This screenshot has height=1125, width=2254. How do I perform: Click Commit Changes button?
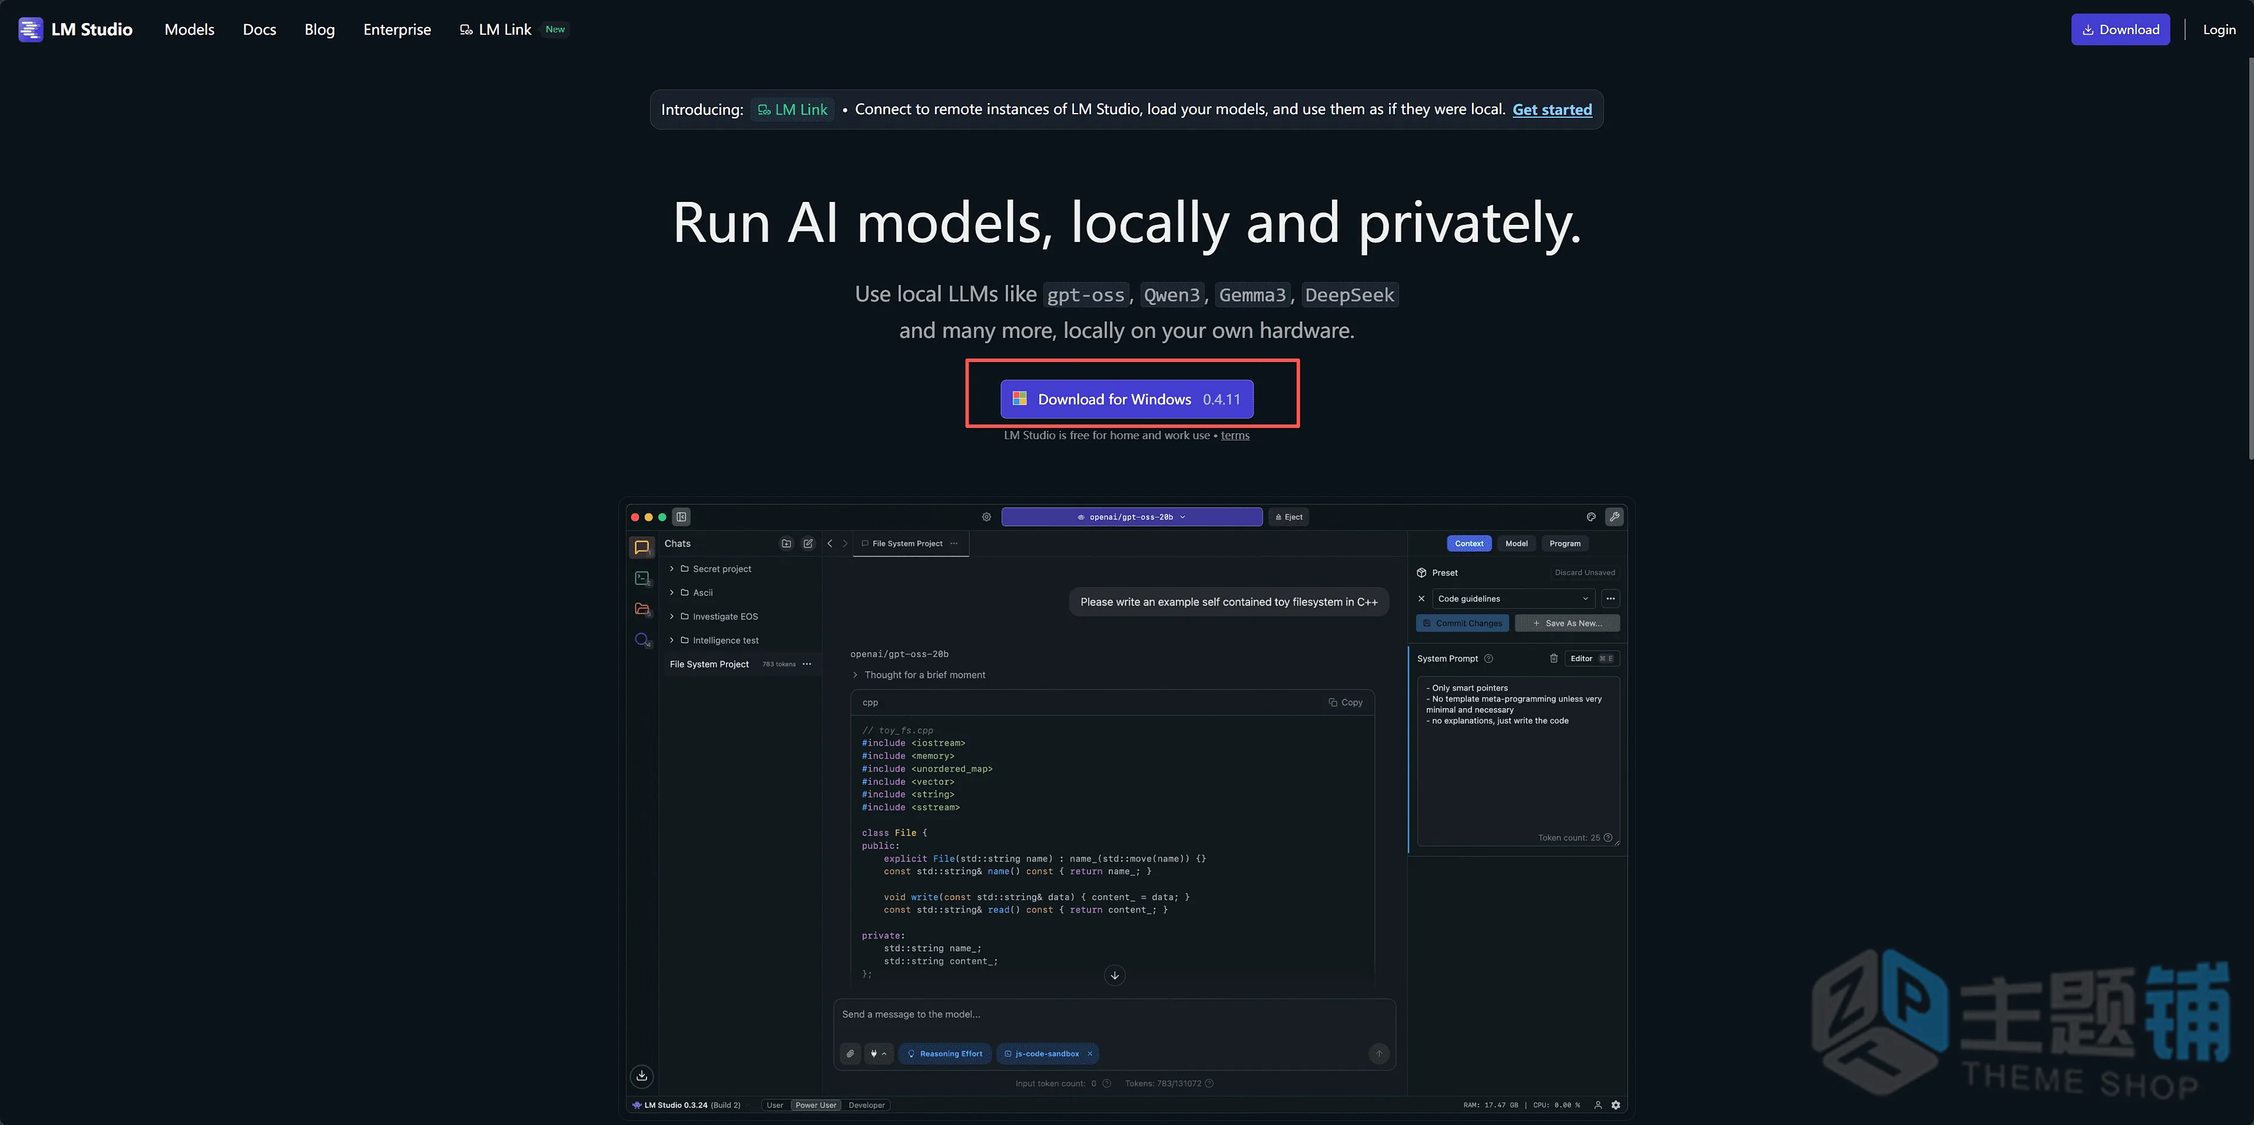click(1462, 624)
